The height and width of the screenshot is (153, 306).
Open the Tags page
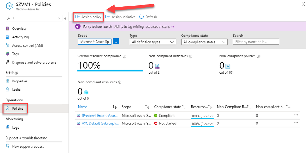[x=15, y=54]
